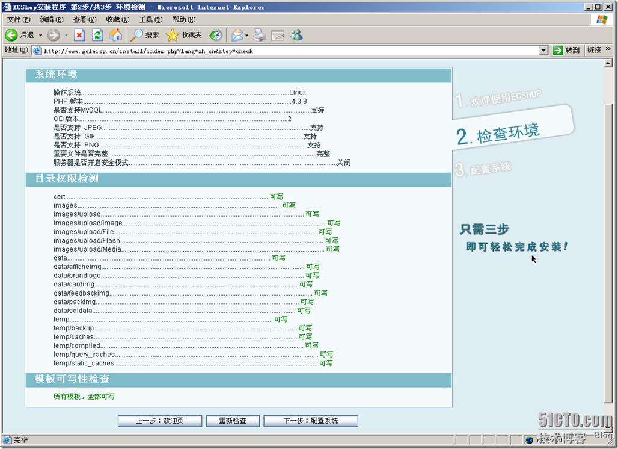
Task: Click the page icon in address bar
Action: point(37,51)
